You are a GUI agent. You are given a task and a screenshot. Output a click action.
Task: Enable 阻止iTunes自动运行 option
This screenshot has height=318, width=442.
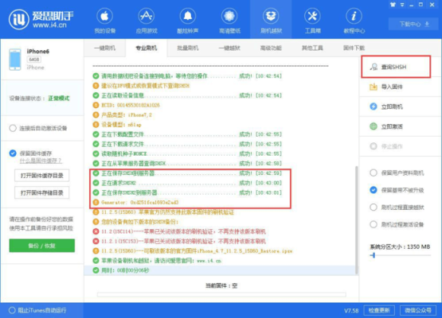coord(12,310)
